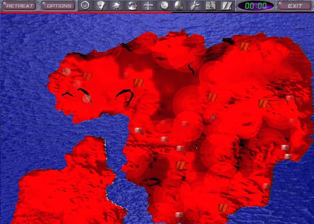Open the OPTIONS menu
The image size is (314, 224).
[x=59, y=6]
